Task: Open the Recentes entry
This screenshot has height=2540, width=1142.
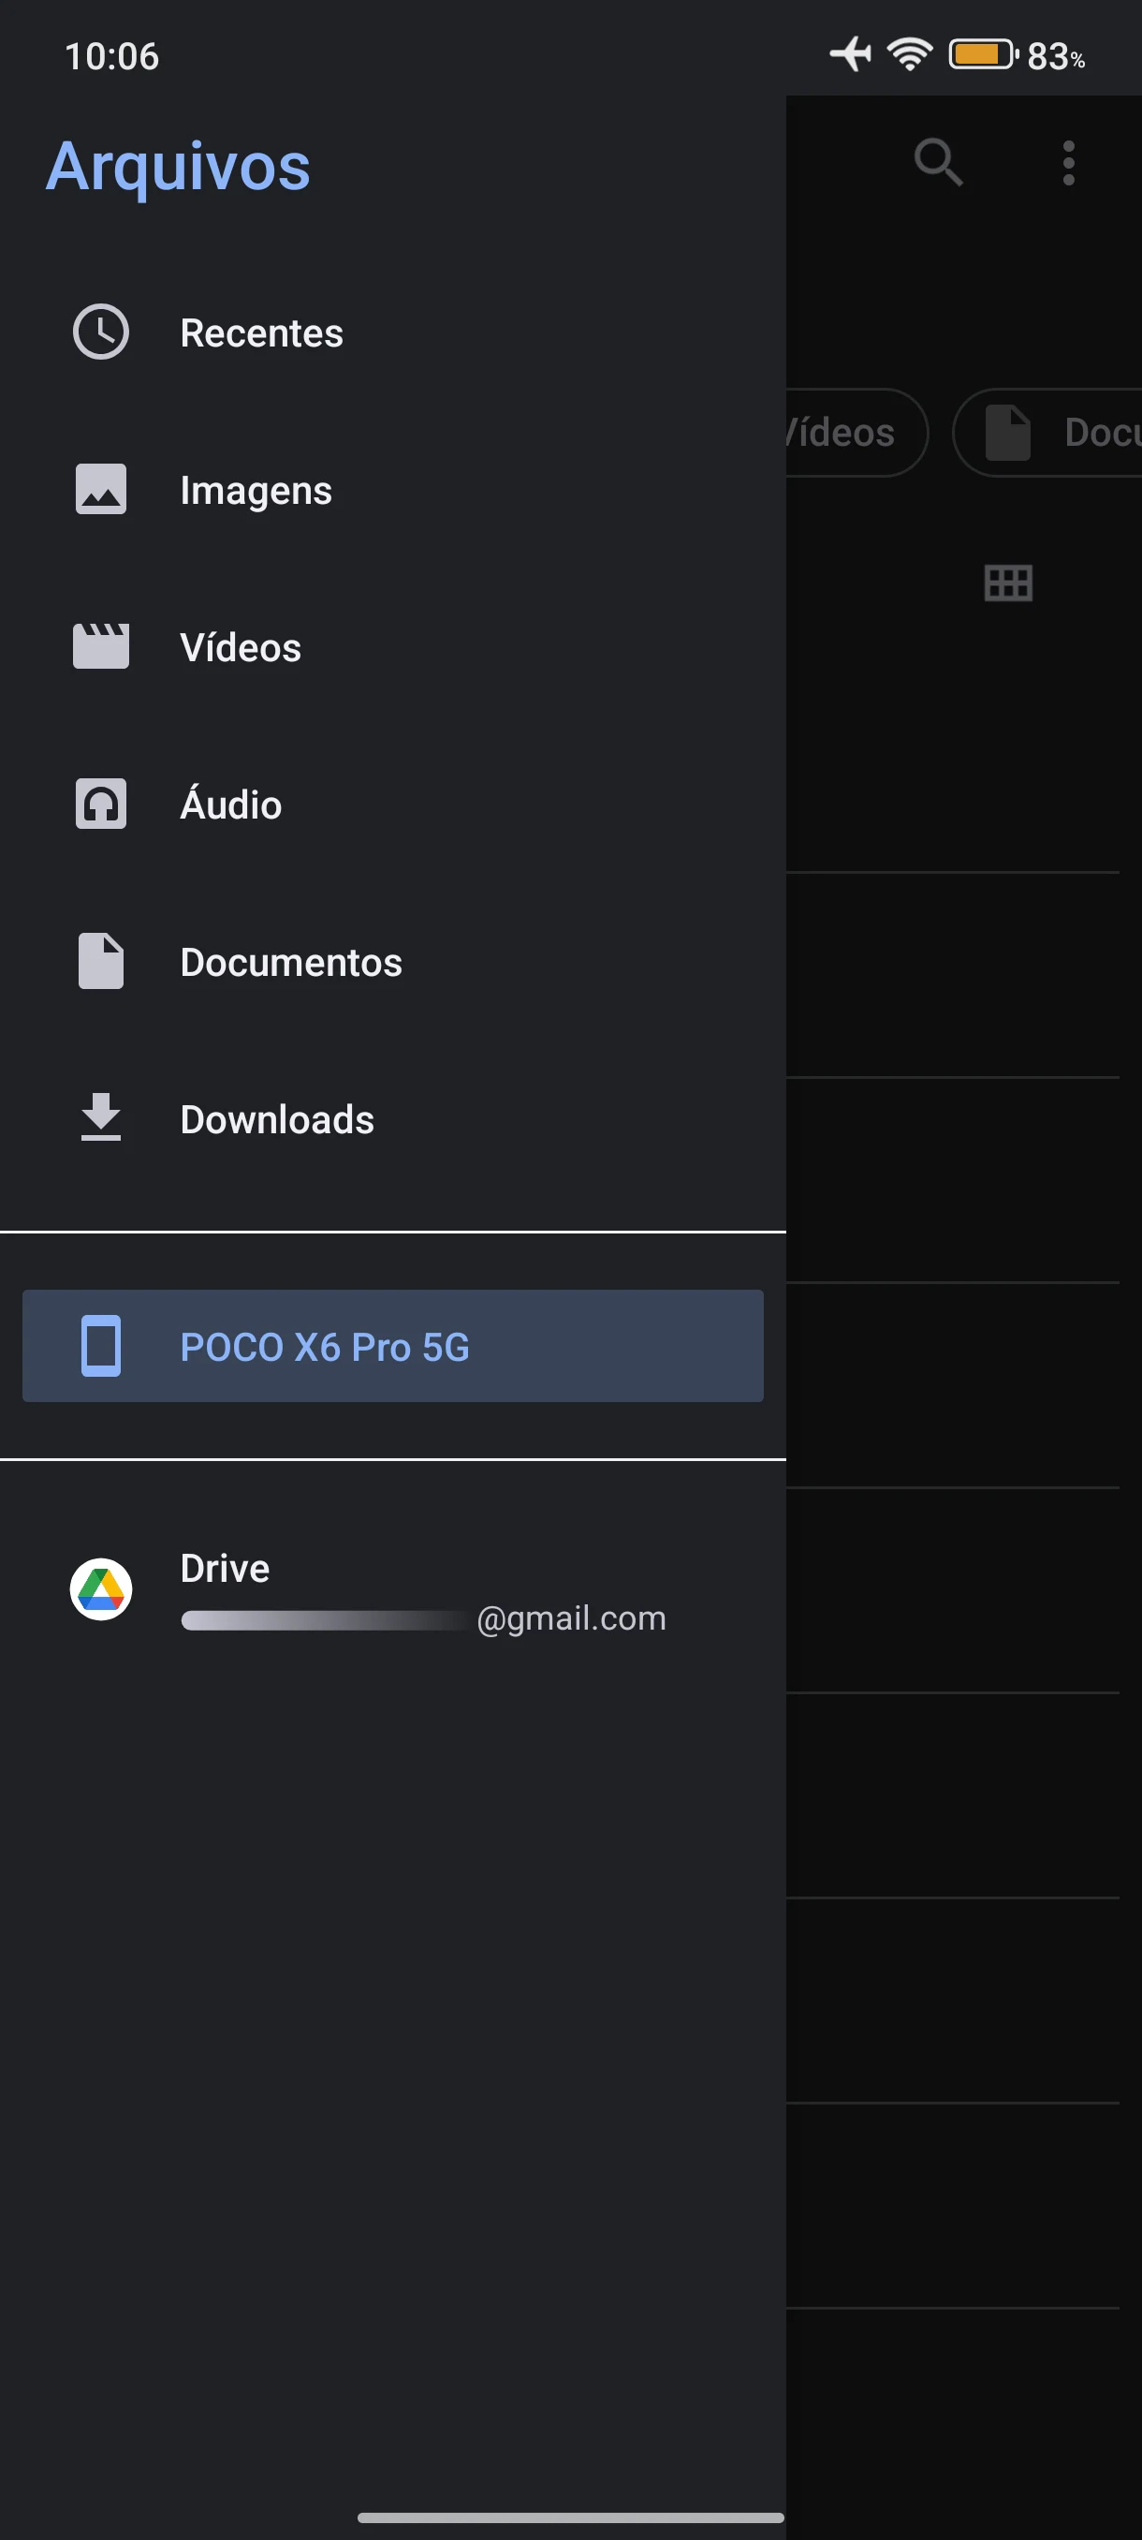Action: click(x=393, y=332)
